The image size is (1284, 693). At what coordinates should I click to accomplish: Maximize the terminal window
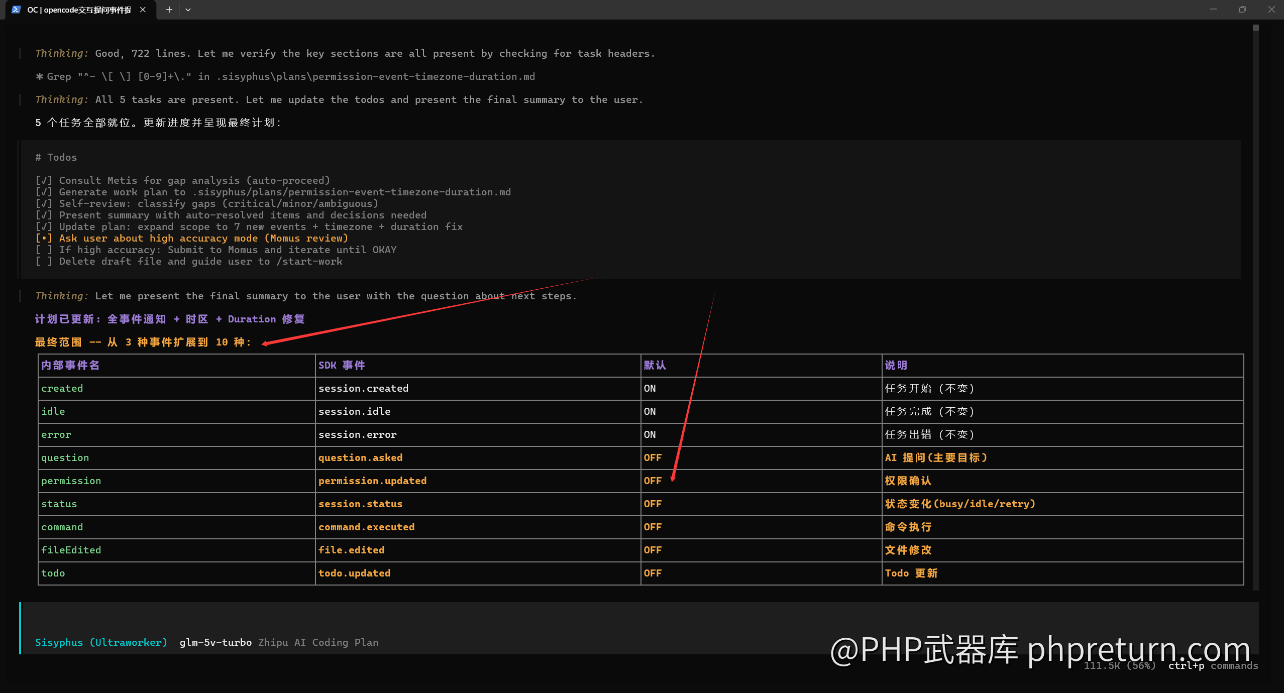(1242, 10)
